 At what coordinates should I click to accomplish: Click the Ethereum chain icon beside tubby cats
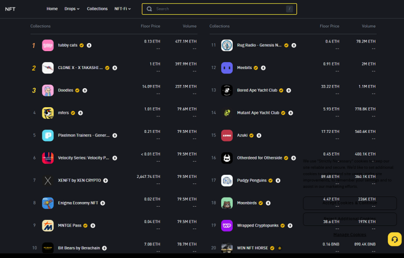click(x=89, y=45)
